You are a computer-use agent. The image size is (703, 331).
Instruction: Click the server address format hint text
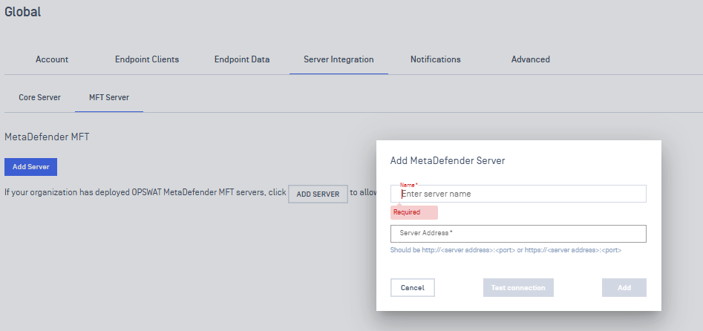506,251
